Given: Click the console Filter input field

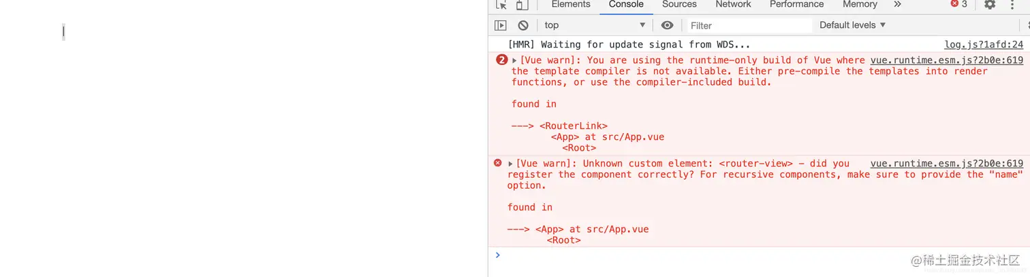Looking at the screenshot, I should pos(749,25).
